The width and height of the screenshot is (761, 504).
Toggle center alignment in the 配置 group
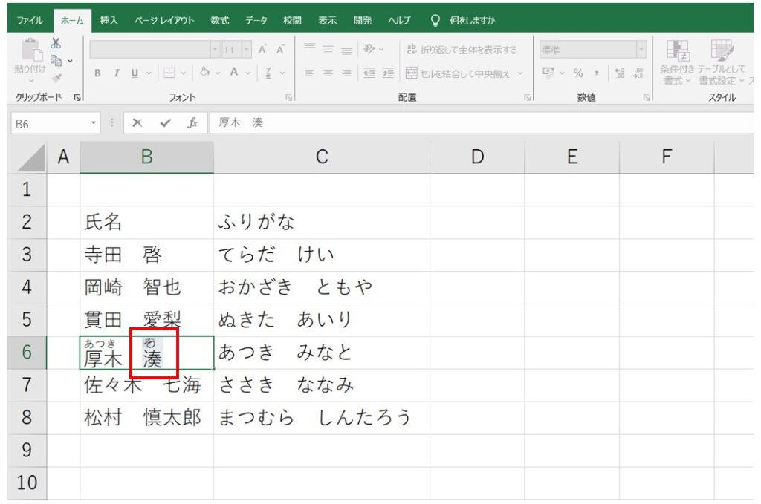click(327, 73)
